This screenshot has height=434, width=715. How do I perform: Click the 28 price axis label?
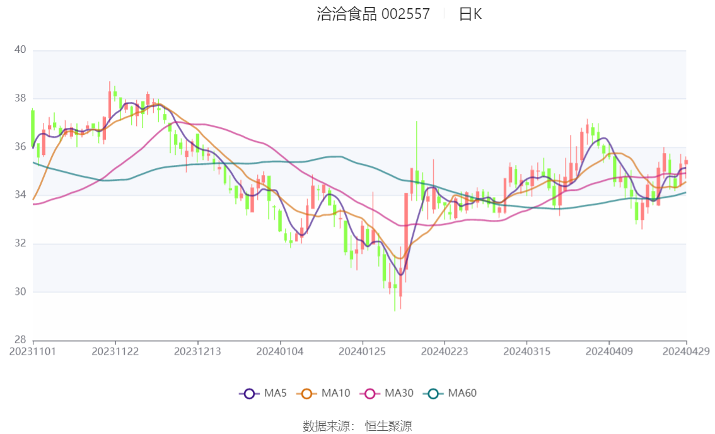point(20,340)
